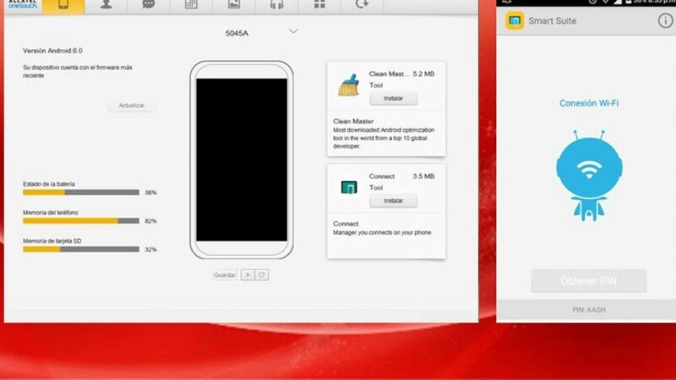The image size is (676, 380).
Task: Click the Alcatel onetouch logo
Action: [x=23, y=4]
